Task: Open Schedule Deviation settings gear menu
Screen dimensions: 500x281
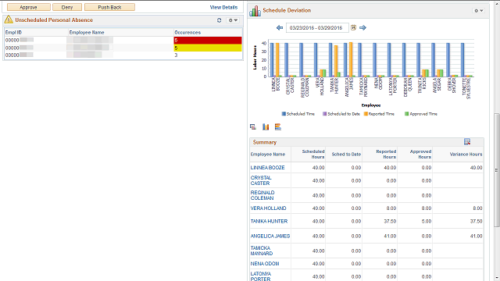Action: click(x=479, y=10)
